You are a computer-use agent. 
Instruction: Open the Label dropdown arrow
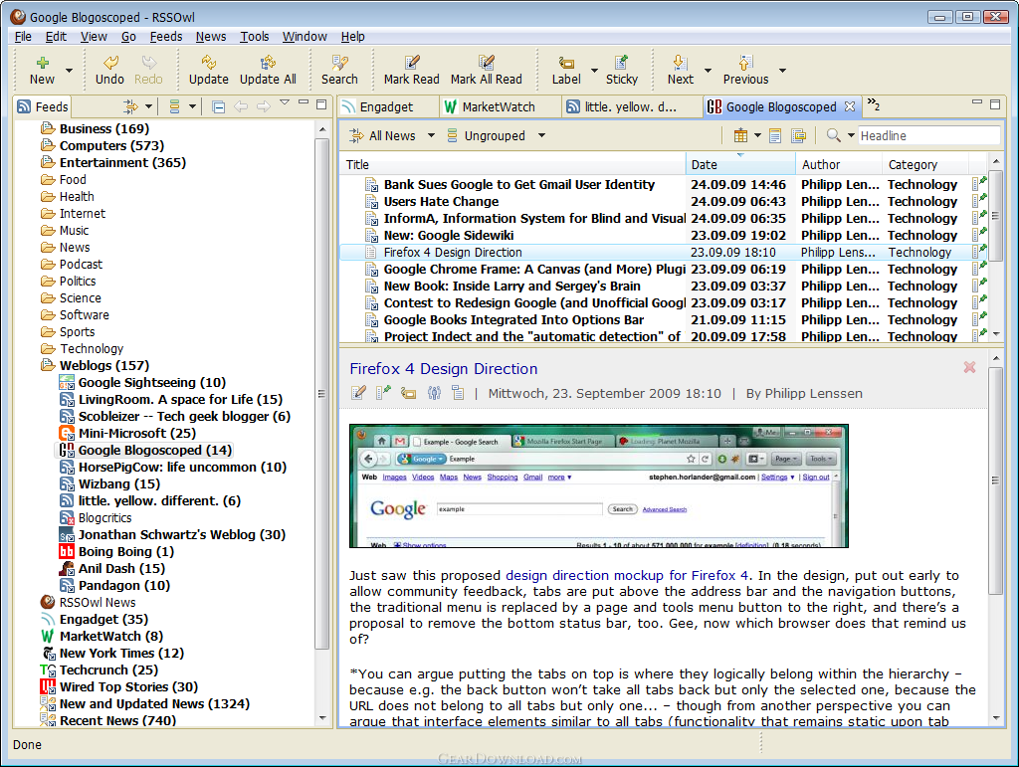coord(594,71)
